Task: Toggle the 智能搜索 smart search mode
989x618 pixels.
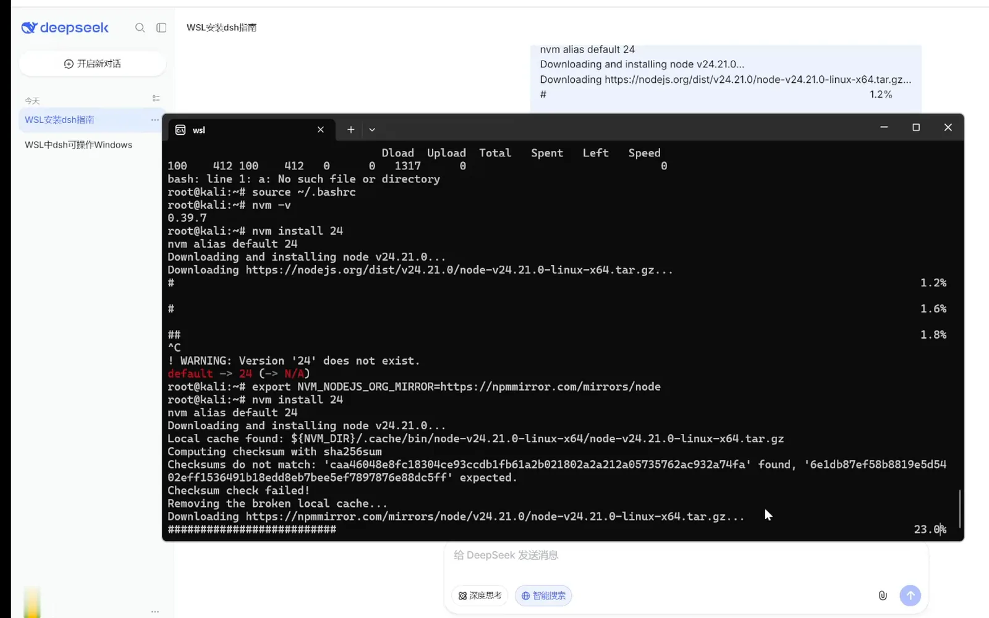Action: pos(543,596)
